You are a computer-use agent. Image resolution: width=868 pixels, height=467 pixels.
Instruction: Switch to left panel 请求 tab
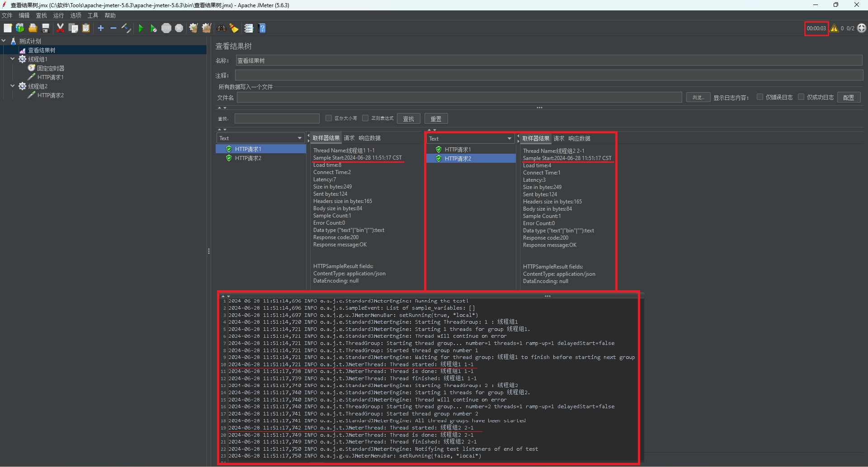349,138
